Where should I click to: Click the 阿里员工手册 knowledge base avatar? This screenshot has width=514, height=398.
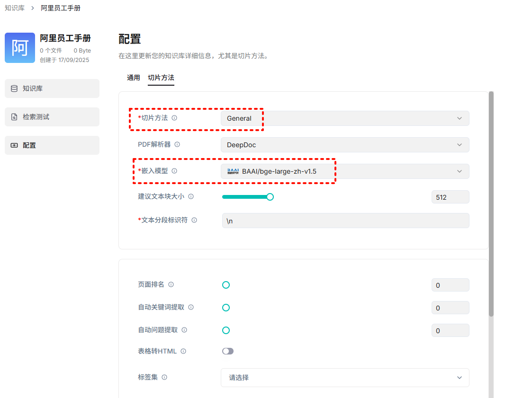(x=20, y=48)
